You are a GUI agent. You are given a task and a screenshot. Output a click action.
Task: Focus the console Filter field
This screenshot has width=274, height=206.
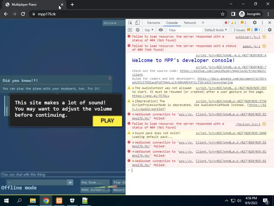185,30
